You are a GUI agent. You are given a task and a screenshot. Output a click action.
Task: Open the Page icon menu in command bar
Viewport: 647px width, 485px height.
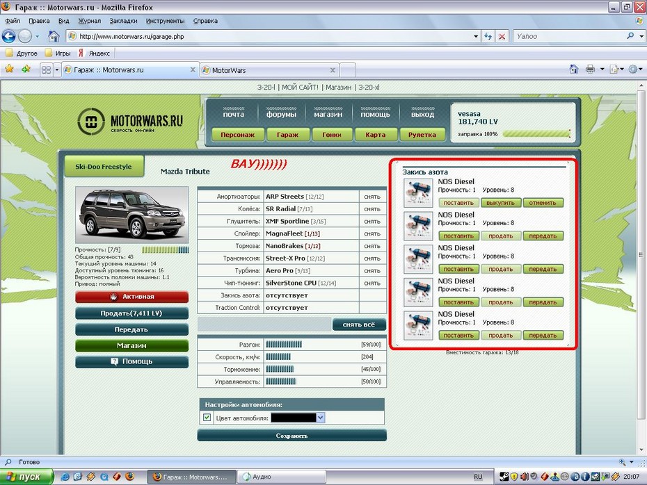[x=614, y=69]
